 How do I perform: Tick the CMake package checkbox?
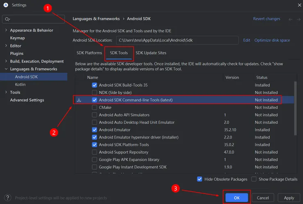(x=95, y=108)
